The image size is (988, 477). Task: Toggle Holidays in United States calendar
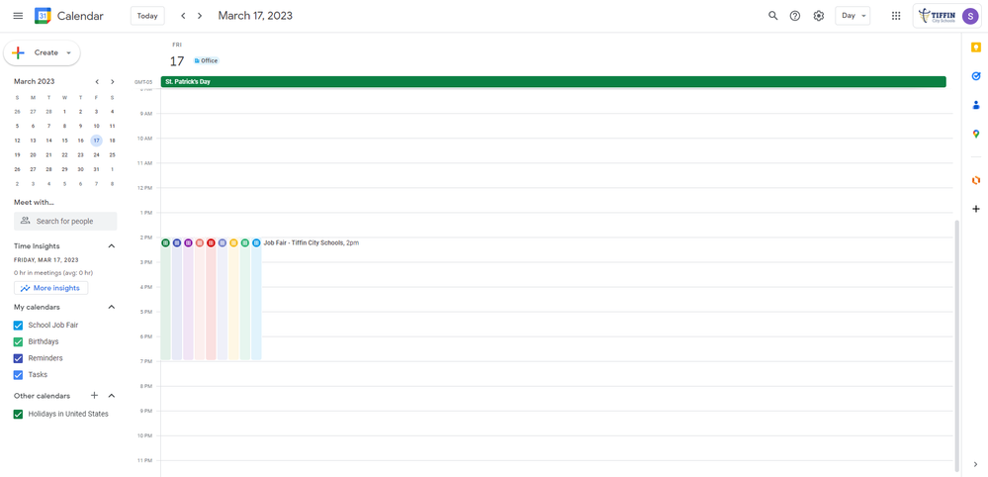coord(18,414)
